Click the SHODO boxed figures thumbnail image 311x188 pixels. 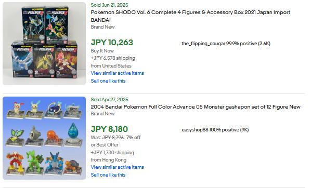(x=44, y=44)
